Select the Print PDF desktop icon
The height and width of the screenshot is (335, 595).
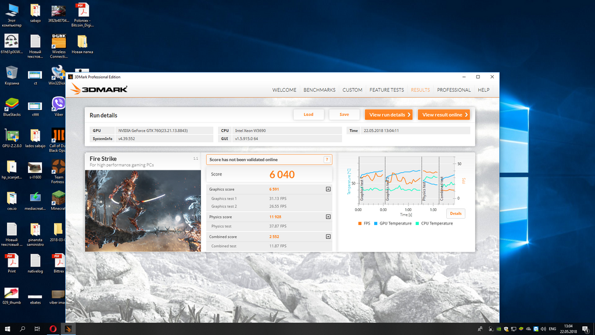[x=12, y=263]
